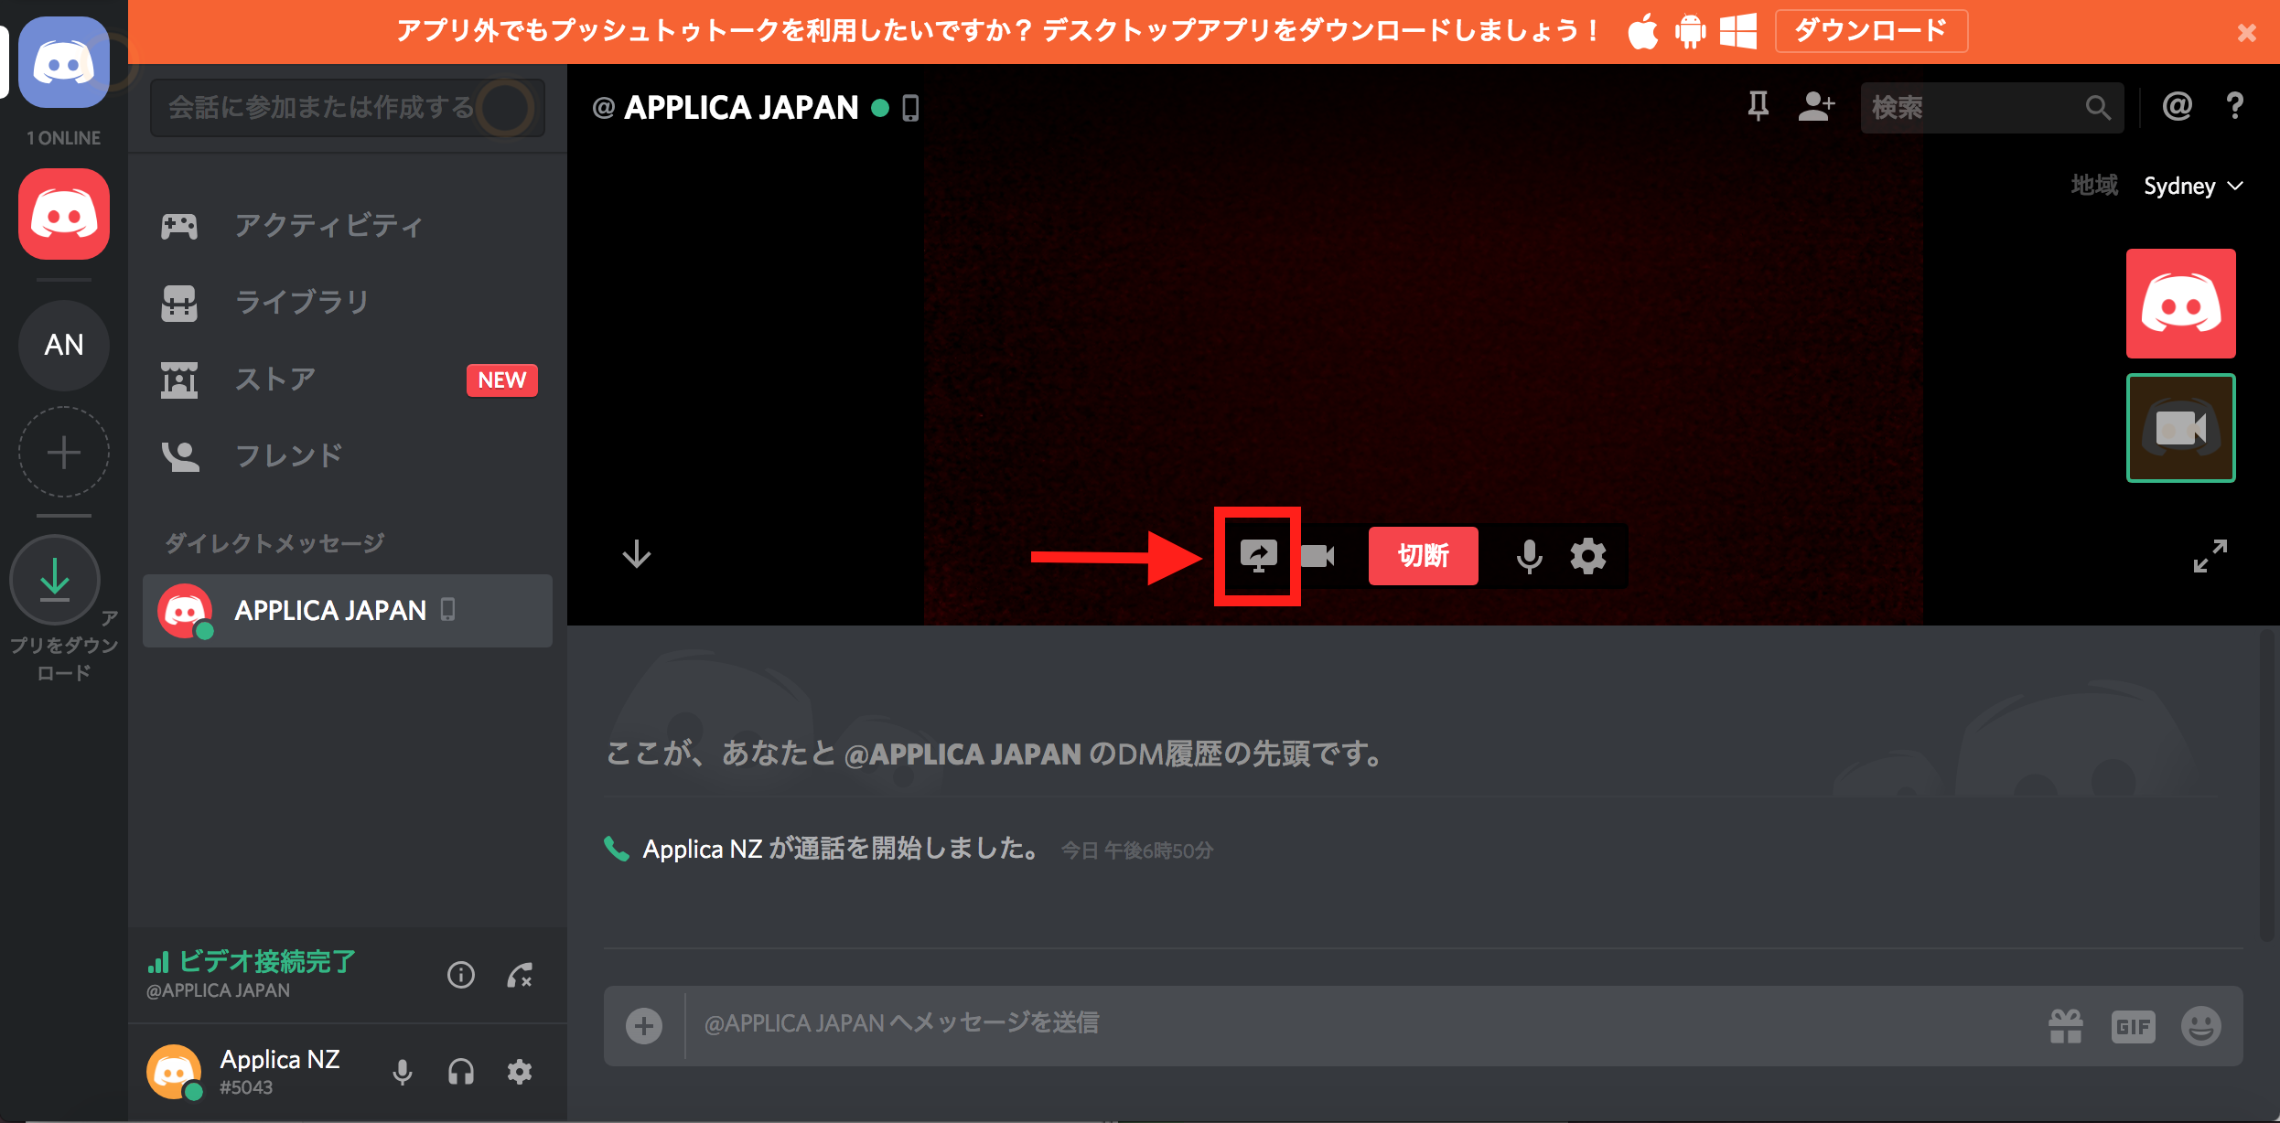Click ダイレクトメッセージ header
2280x1123 pixels.
[x=274, y=543]
